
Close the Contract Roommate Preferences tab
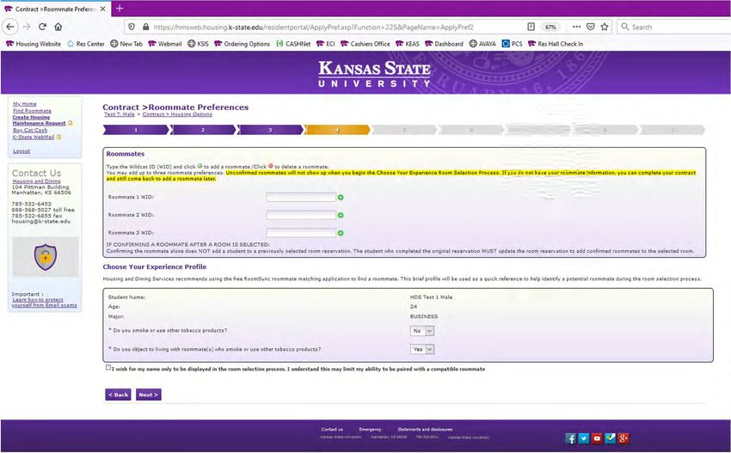point(103,9)
